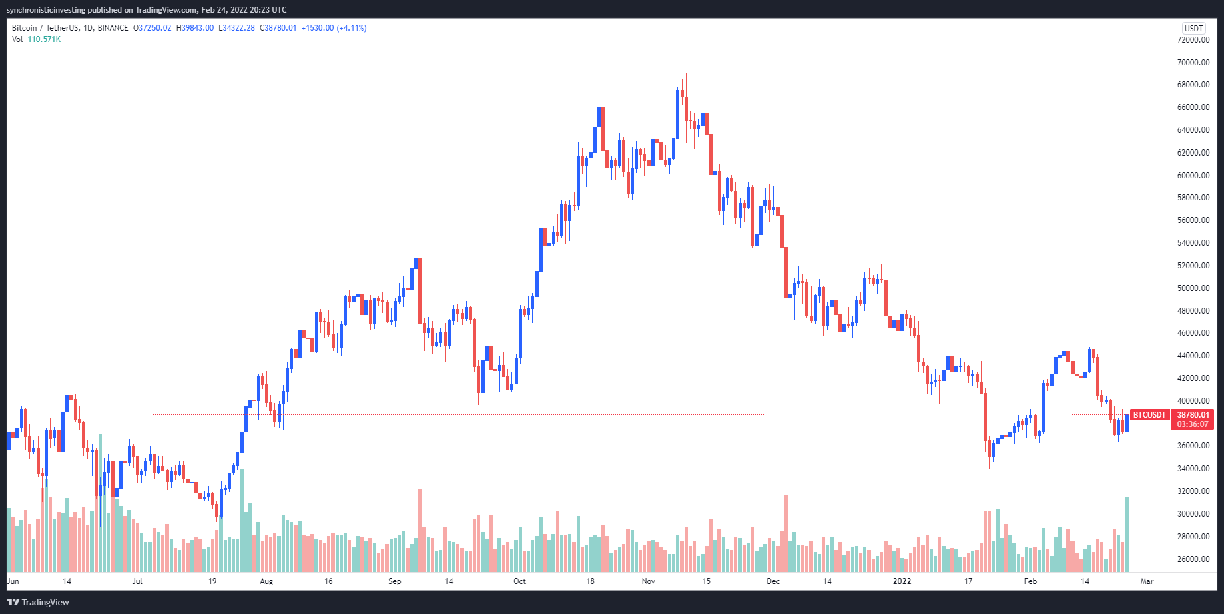The height and width of the screenshot is (614, 1224).
Task: Click the 70000.00 price scale label
Action: click(1193, 63)
